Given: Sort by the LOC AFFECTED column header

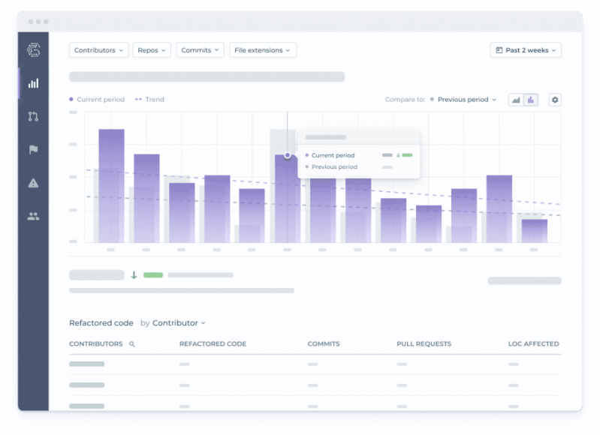Looking at the screenshot, I should tap(533, 344).
